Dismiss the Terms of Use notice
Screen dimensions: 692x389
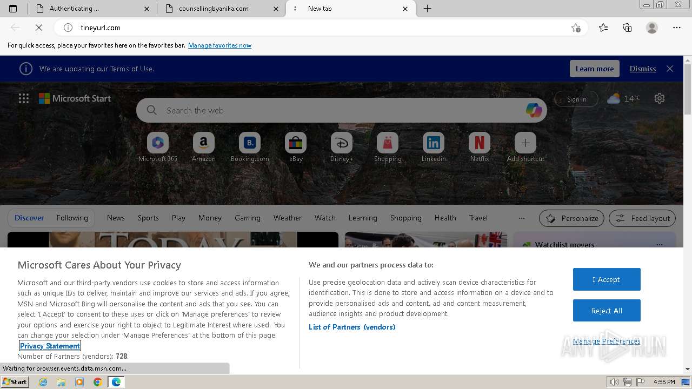[643, 69]
